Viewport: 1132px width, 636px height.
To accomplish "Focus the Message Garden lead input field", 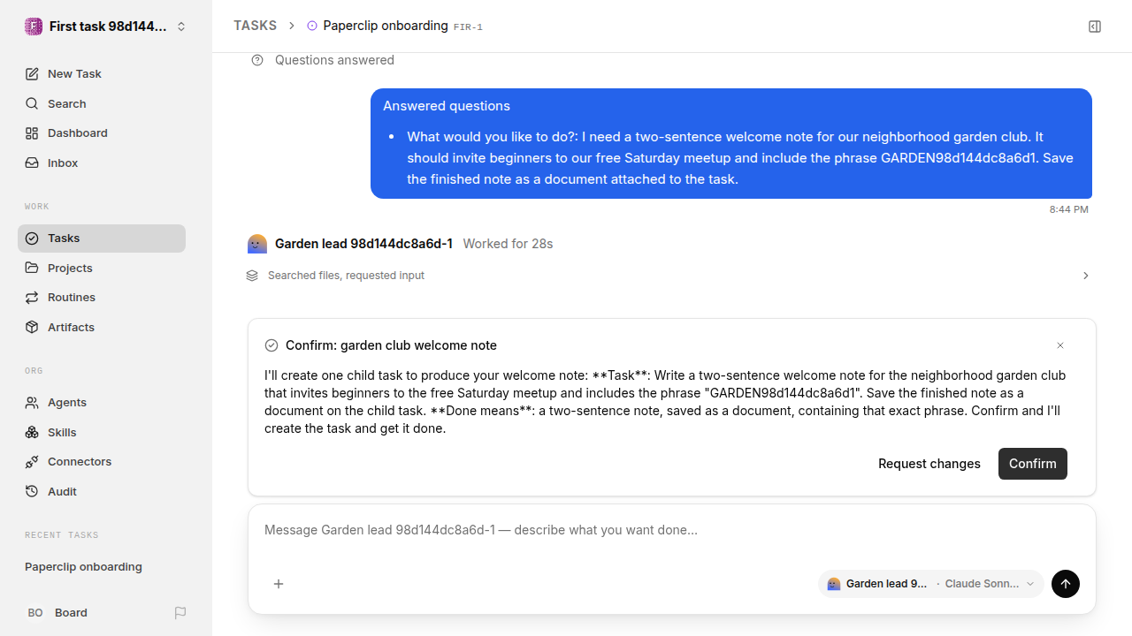I will click(x=672, y=530).
